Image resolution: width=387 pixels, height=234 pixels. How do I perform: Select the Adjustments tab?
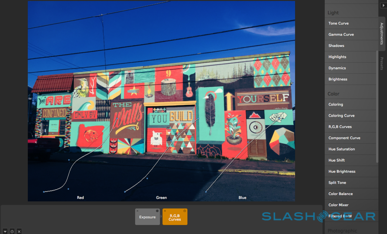click(x=382, y=34)
